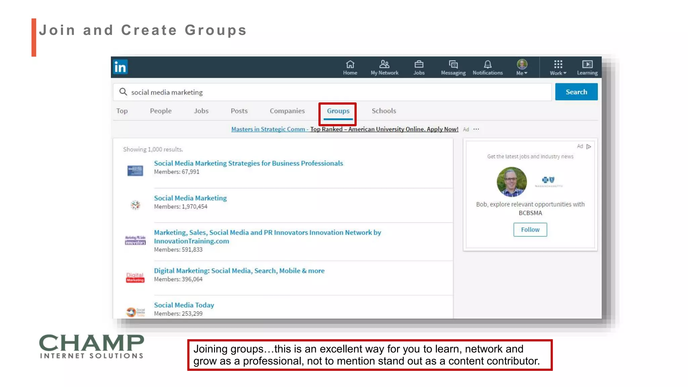Switch to the Jobs results tab
688x387 pixels.
201,111
